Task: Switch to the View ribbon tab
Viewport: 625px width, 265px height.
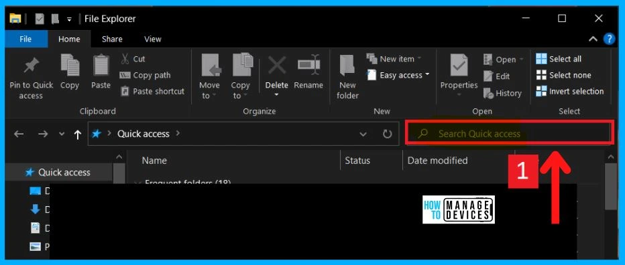Action: (153, 39)
